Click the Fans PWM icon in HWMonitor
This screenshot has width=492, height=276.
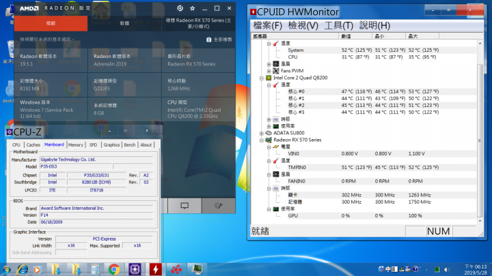point(276,71)
